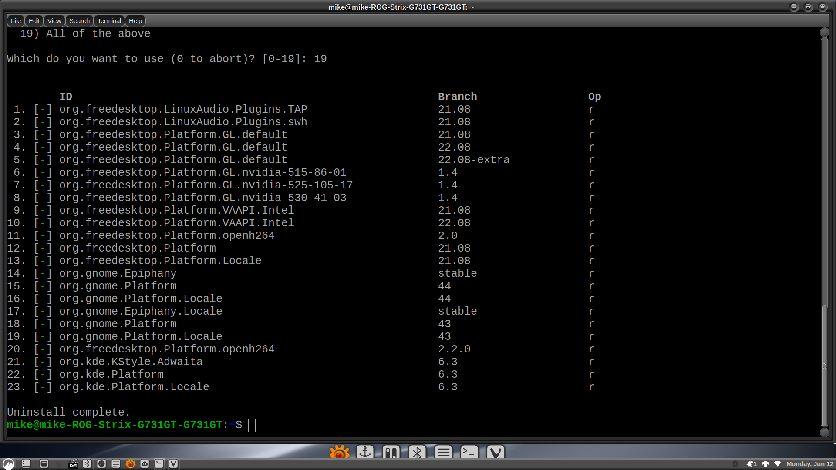The image size is (836, 470).
Task: Open the Terminal menu
Action: pos(109,21)
